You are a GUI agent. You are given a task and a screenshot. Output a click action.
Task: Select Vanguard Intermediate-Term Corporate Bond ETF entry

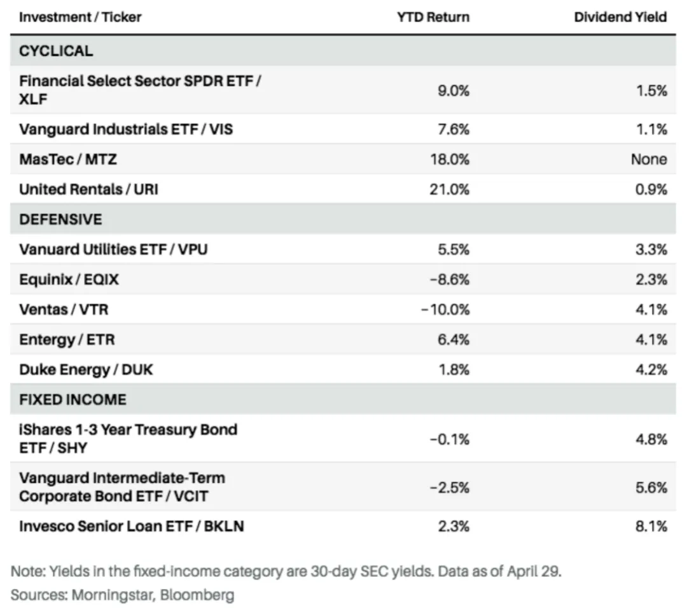(122, 487)
